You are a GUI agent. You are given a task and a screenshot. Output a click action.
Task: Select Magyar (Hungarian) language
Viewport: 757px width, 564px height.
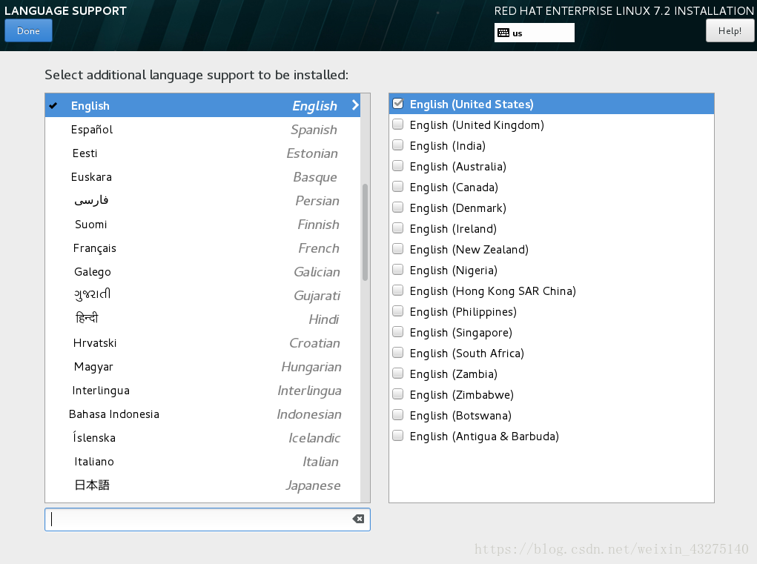(202, 367)
